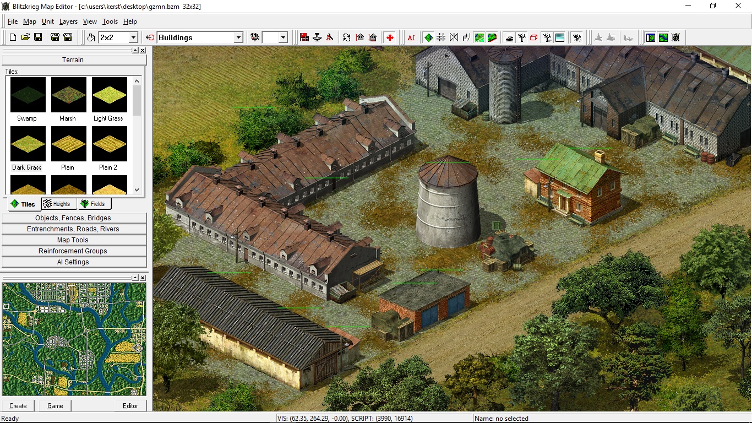Open the Unit menu
Screen dimensions: 752x423
point(48,21)
